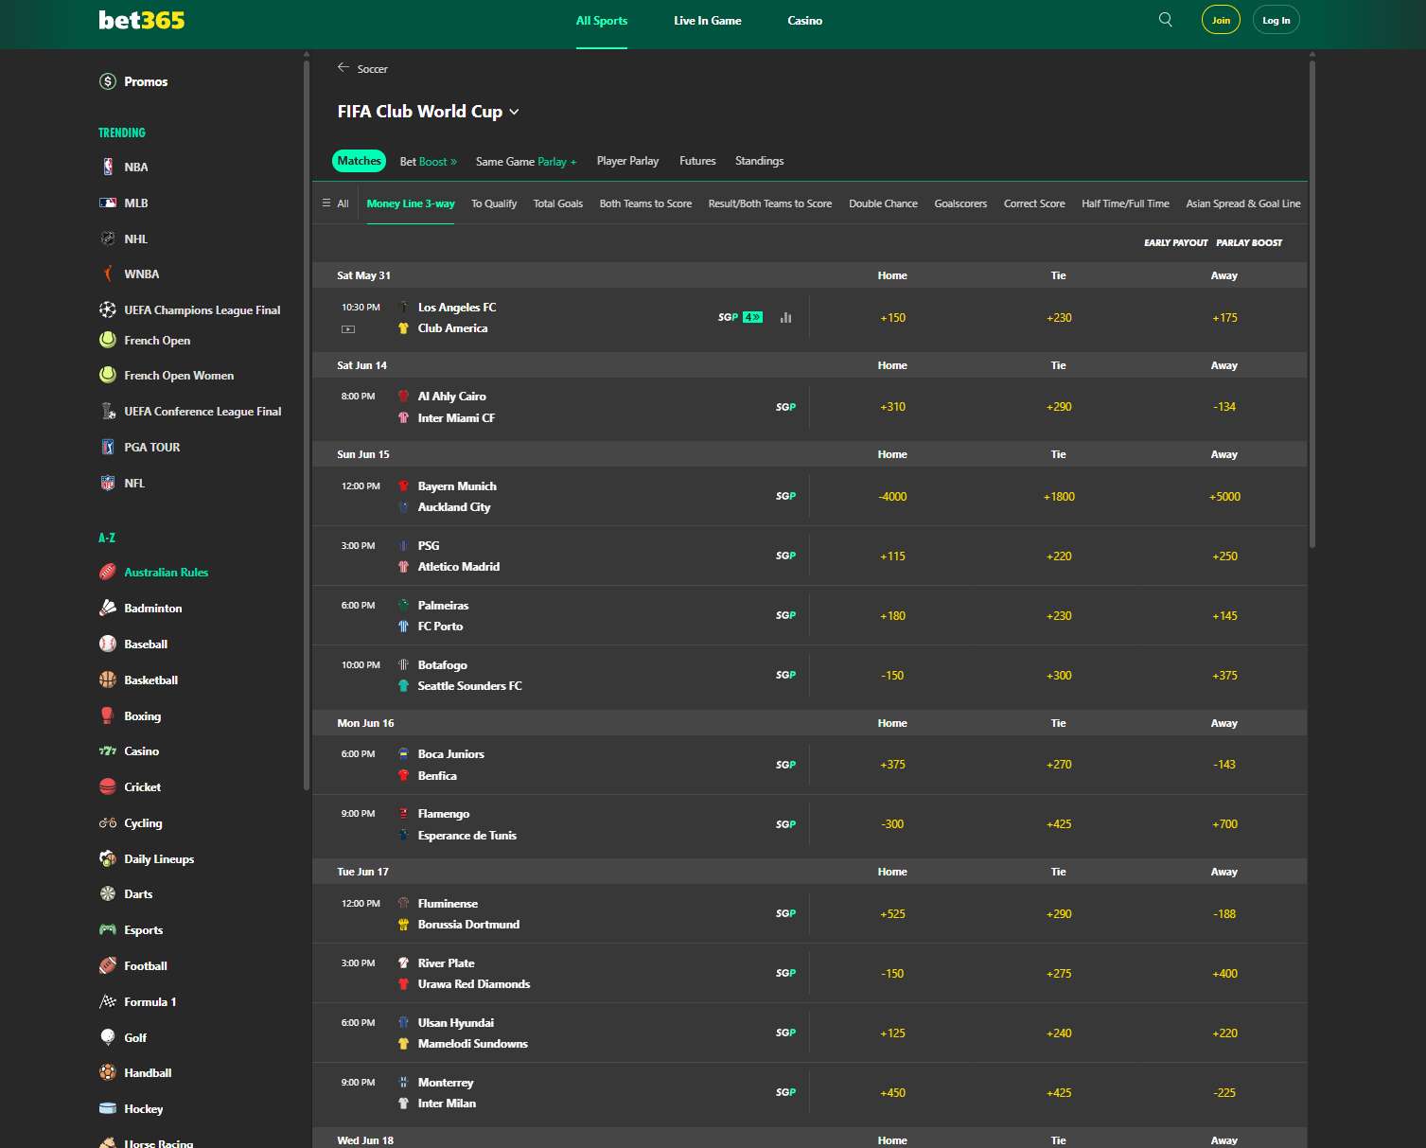Click the NBA league icon
This screenshot has height=1148, width=1426.
pos(108,167)
